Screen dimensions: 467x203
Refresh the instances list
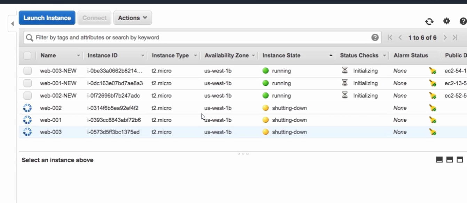[429, 22]
